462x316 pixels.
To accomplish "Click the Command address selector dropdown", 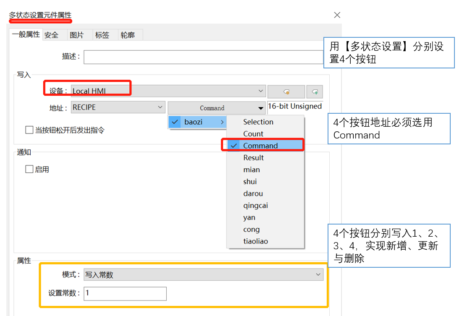I will point(216,108).
